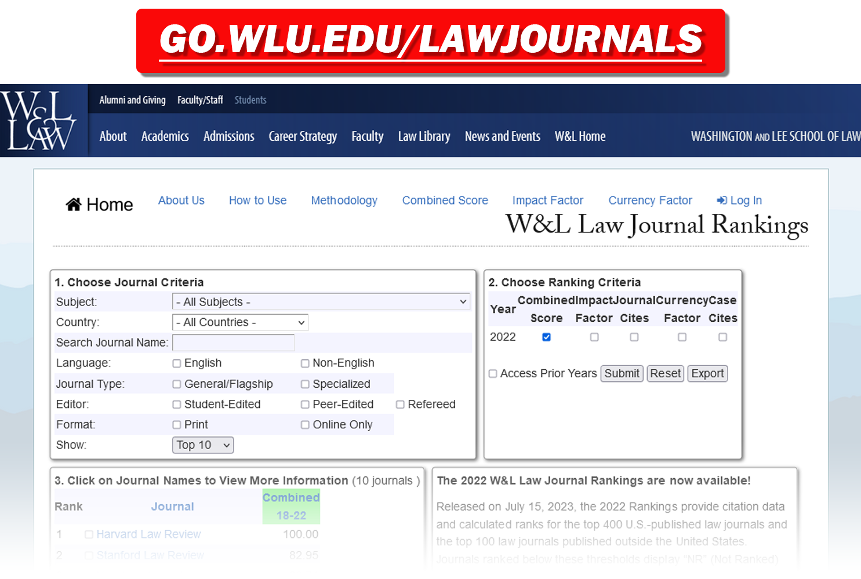Open the Career Strategy menu
This screenshot has width=861, height=579.
tap(303, 137)
